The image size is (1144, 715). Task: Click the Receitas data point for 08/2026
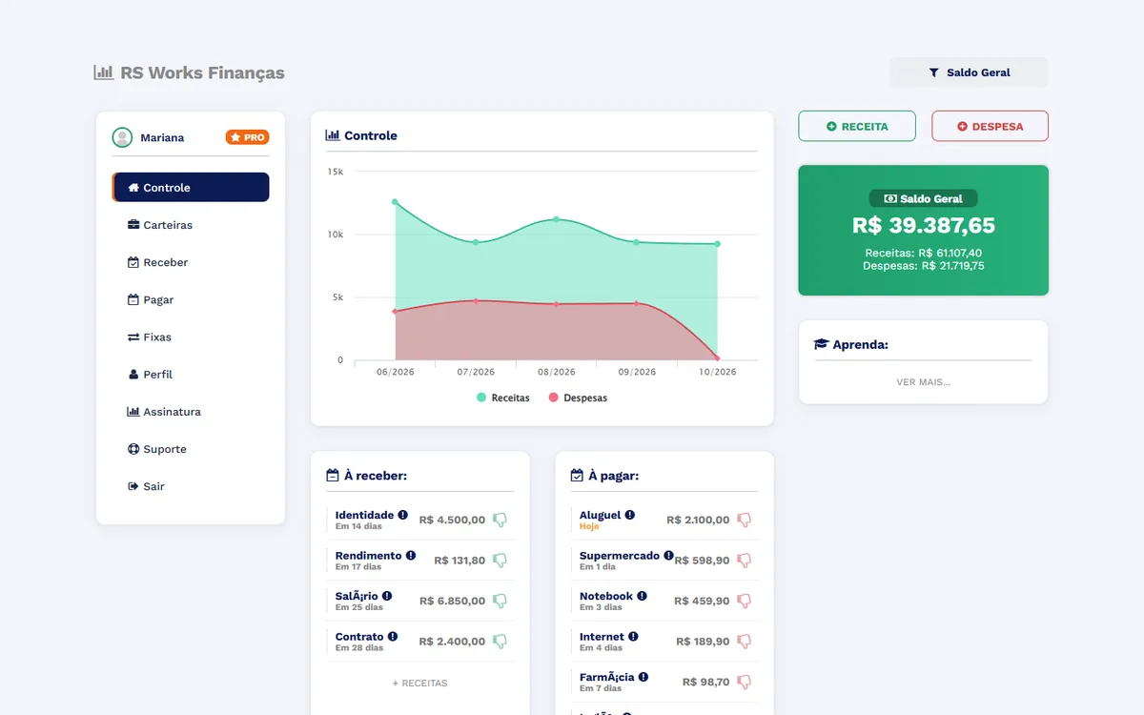pos(556,219)
